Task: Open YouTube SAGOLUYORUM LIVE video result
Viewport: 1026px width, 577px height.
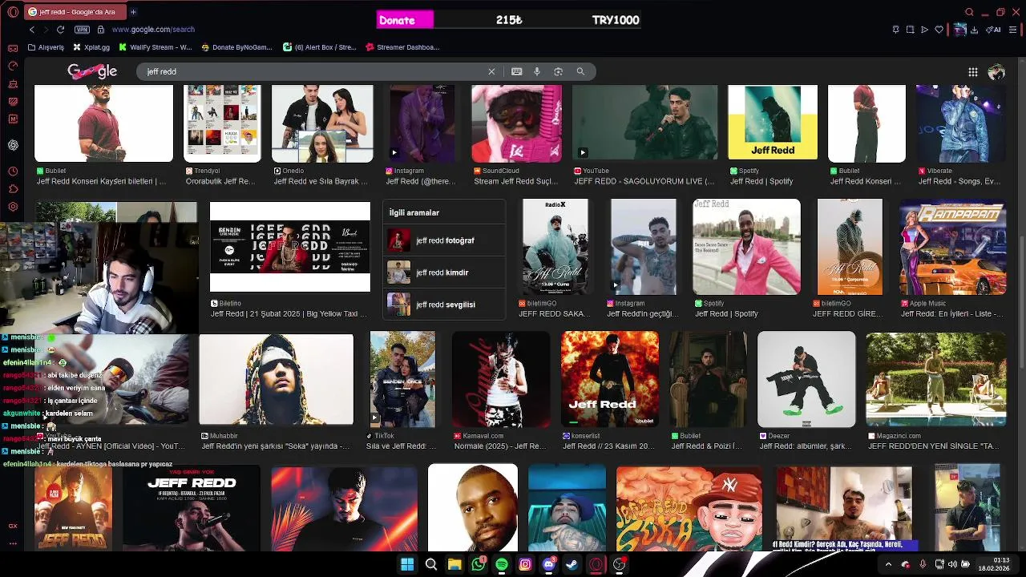Action: pos(644,123)
